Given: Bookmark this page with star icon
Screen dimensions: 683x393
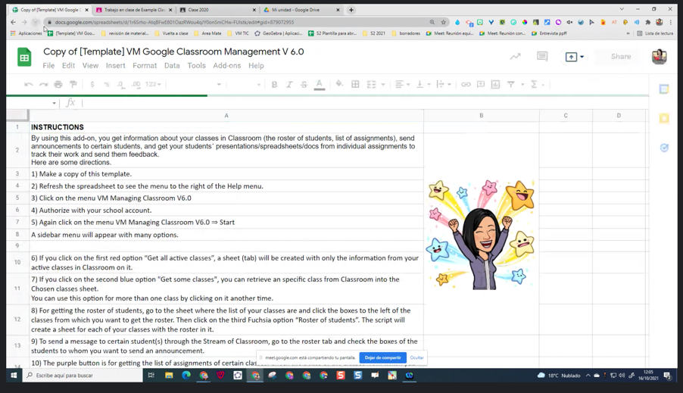Looking at the screenshot, I should pyautogui.click(x=443, y=22).
